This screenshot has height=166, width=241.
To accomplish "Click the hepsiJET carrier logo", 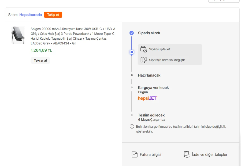I will 147,98.
